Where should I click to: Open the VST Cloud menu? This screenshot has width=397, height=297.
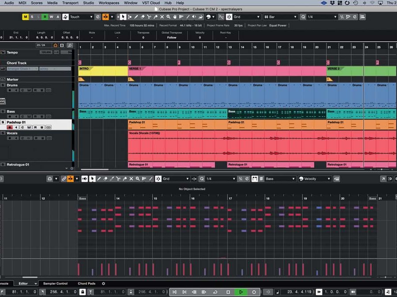coord(151,3)
